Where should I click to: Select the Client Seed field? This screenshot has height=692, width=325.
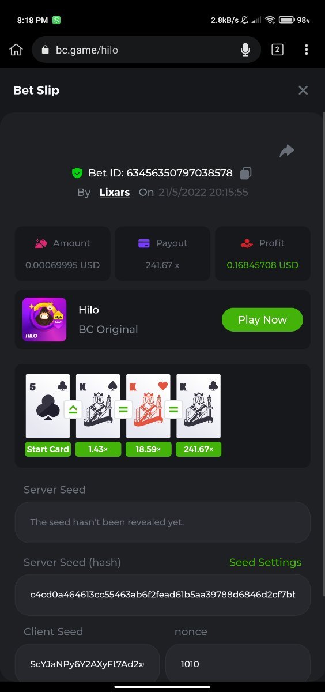click(87, 664)
